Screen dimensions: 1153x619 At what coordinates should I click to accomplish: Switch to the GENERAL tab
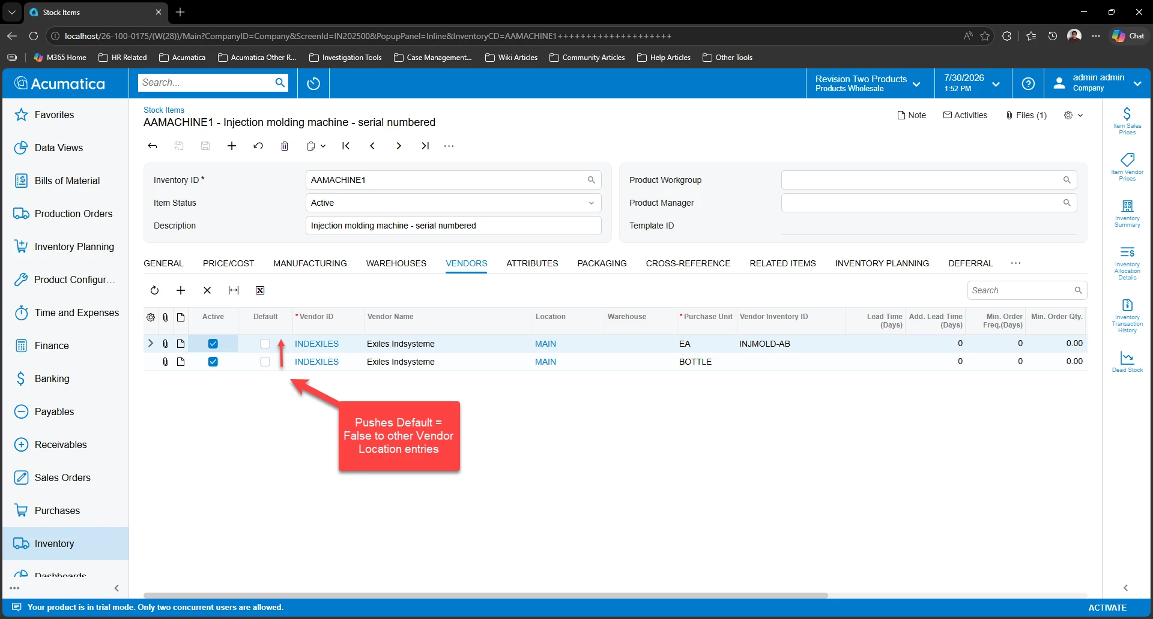pos(163,263)
